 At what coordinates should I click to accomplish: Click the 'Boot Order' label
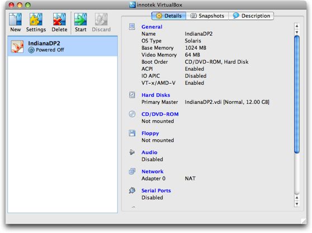(155, 62)
